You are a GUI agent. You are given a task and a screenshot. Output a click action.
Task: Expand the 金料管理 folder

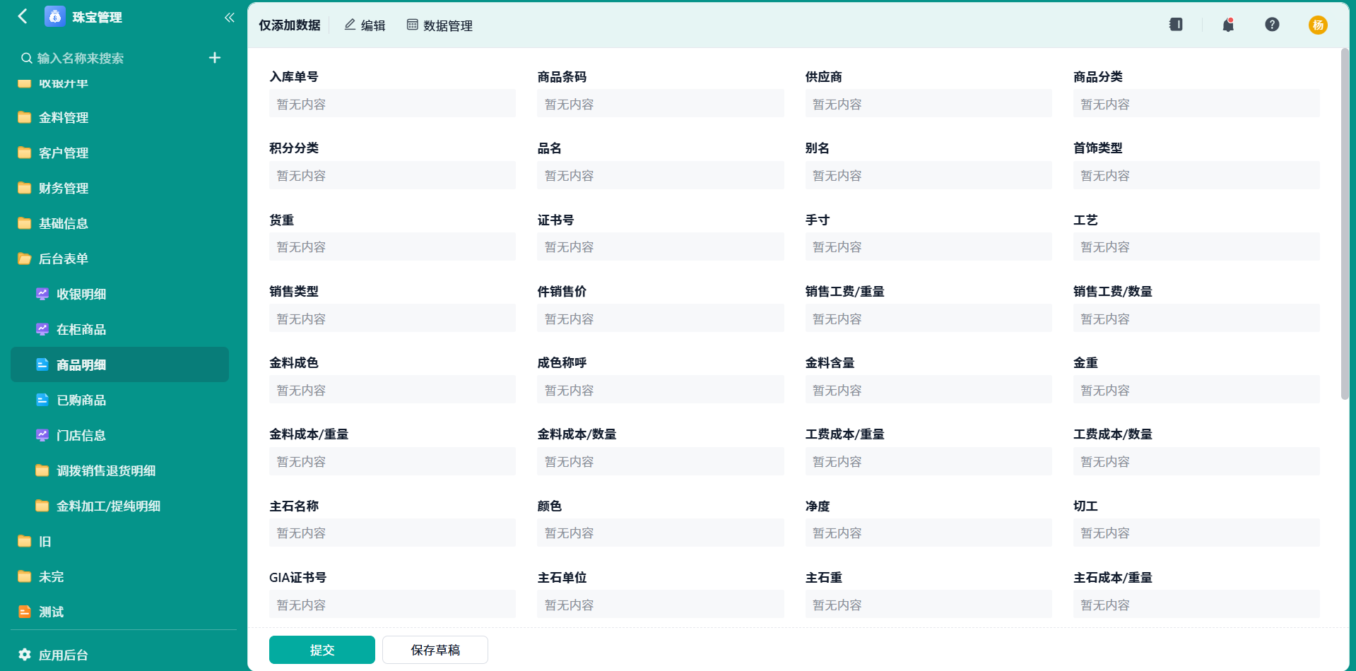point(119,117)
